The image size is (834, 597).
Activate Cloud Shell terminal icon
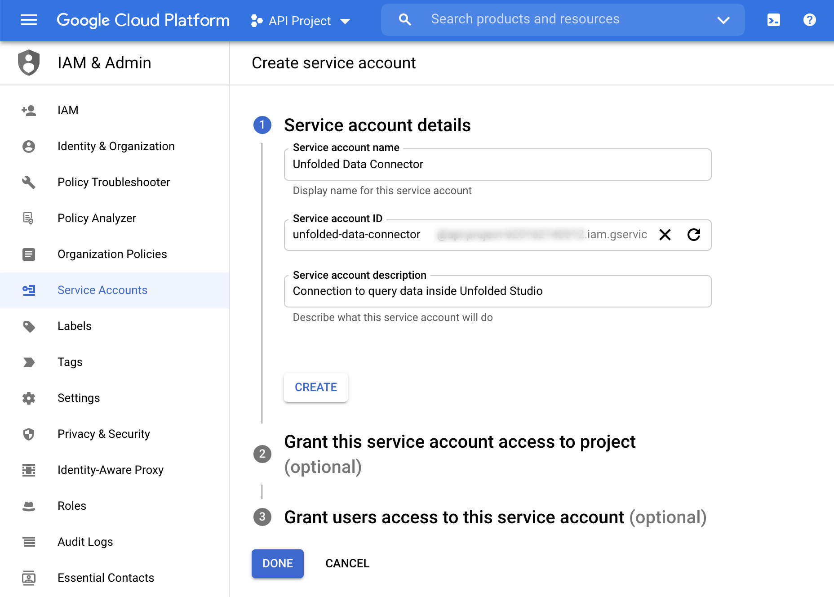(773, 20)
